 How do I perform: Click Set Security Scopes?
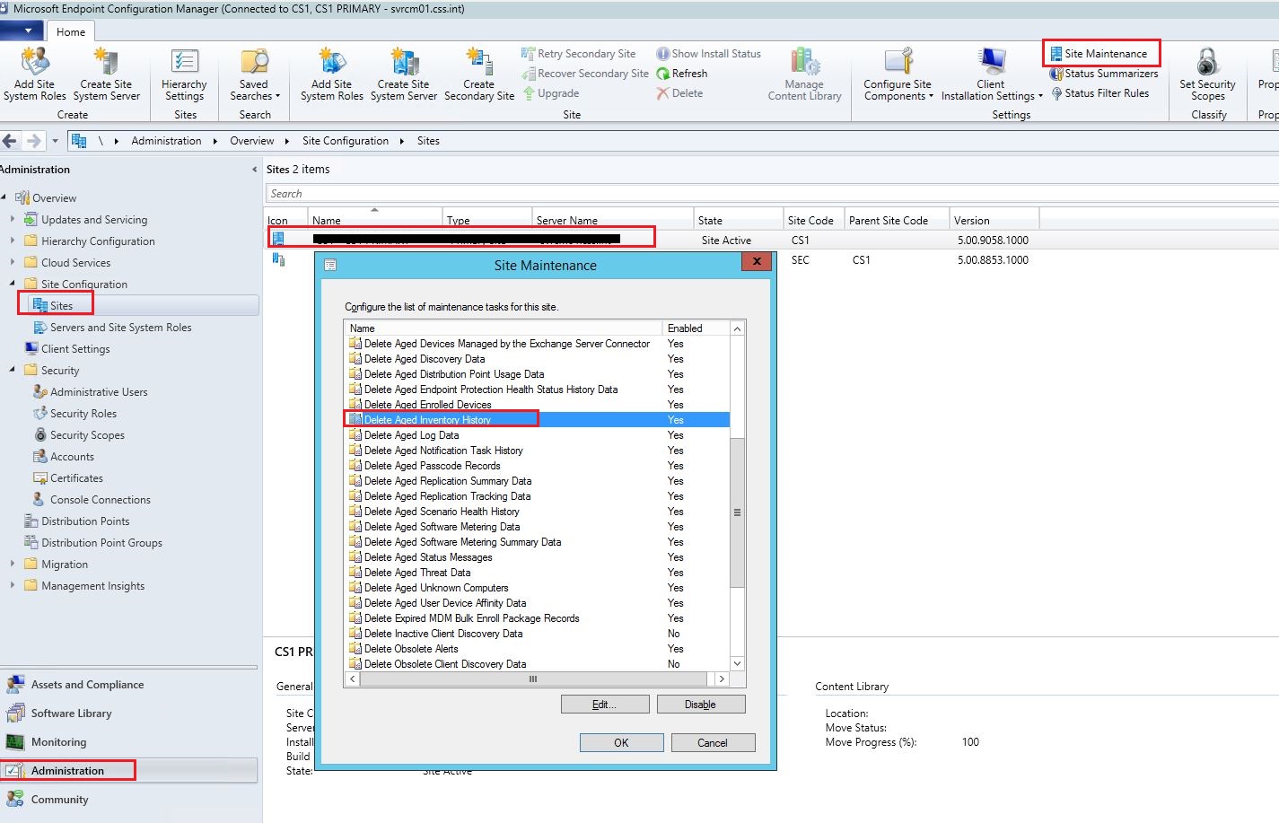pos(1206,74)
